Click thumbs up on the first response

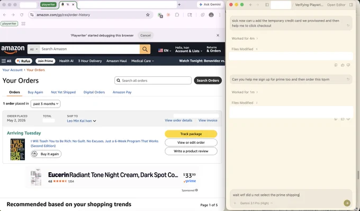[x=343, y=65]
